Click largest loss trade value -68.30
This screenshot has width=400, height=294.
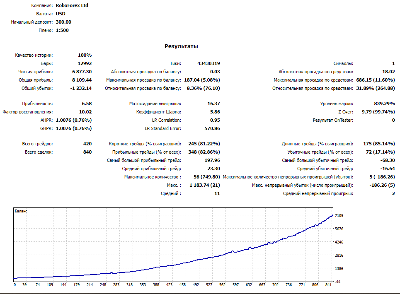point(388,160)
